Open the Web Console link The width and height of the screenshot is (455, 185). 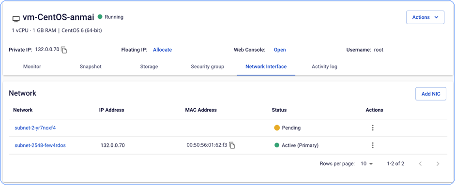pos(280,50)
